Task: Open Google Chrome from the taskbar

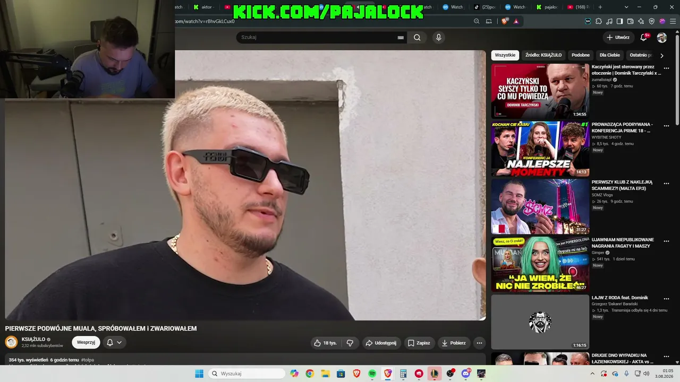Action: pos(310,374)
